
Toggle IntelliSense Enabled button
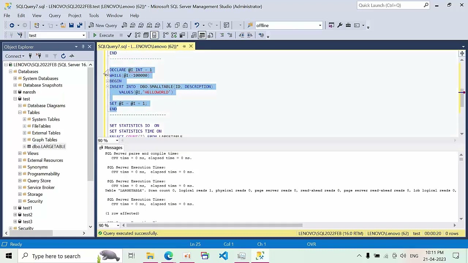(154, 35)
